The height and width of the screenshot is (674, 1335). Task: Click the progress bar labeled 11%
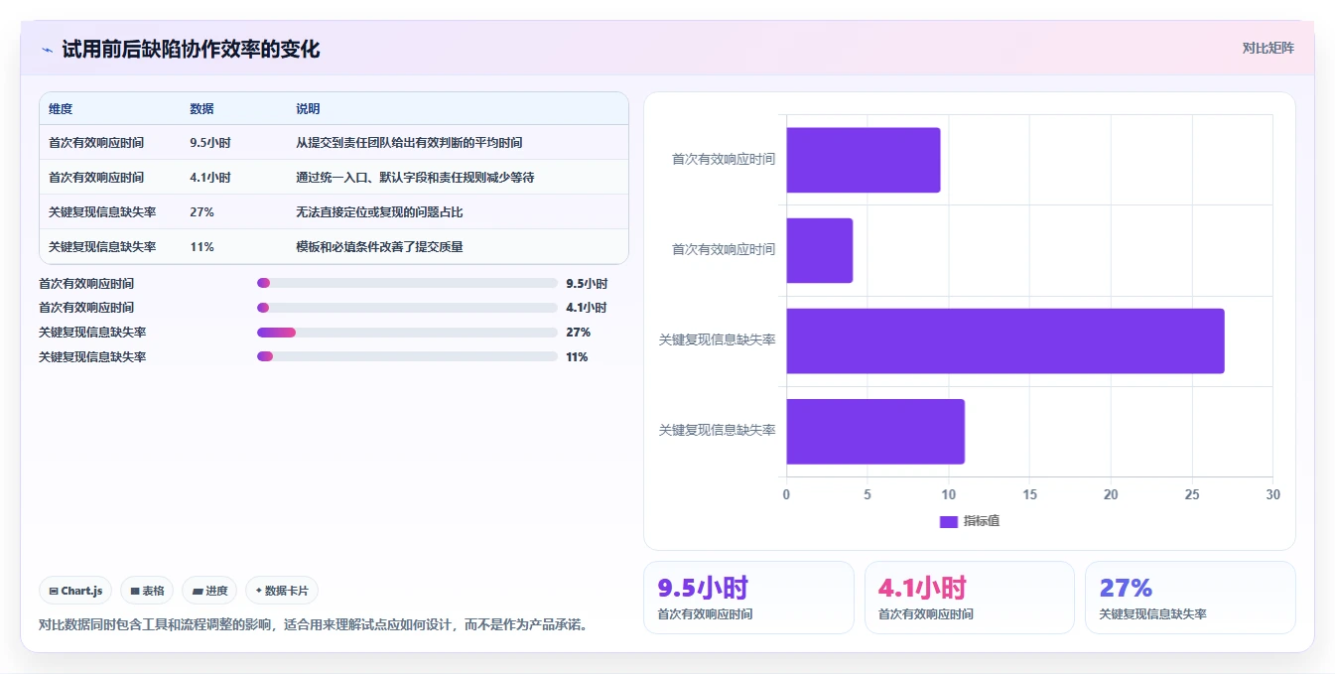click(x=407, y=356)
